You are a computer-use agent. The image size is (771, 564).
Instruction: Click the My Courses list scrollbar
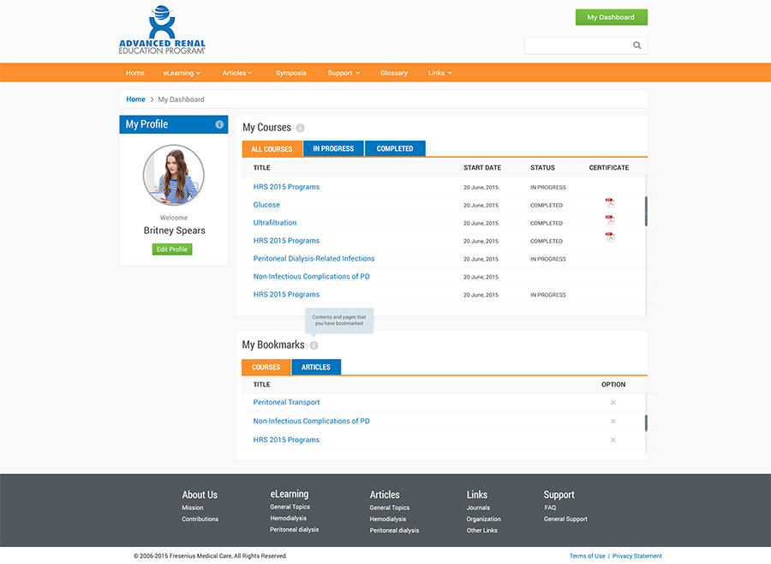pos(646,211)
